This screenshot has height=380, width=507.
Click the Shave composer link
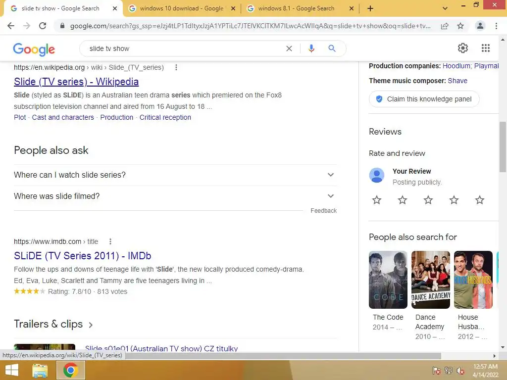457,81
